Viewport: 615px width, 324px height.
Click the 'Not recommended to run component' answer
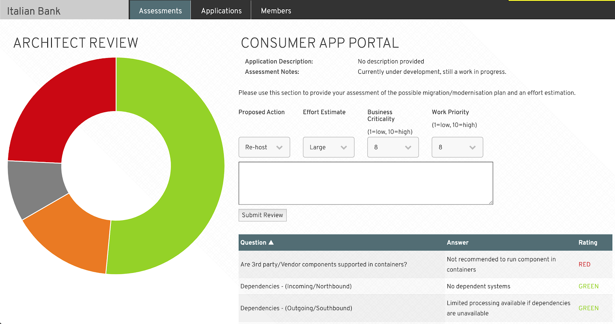tap(501, 264)
